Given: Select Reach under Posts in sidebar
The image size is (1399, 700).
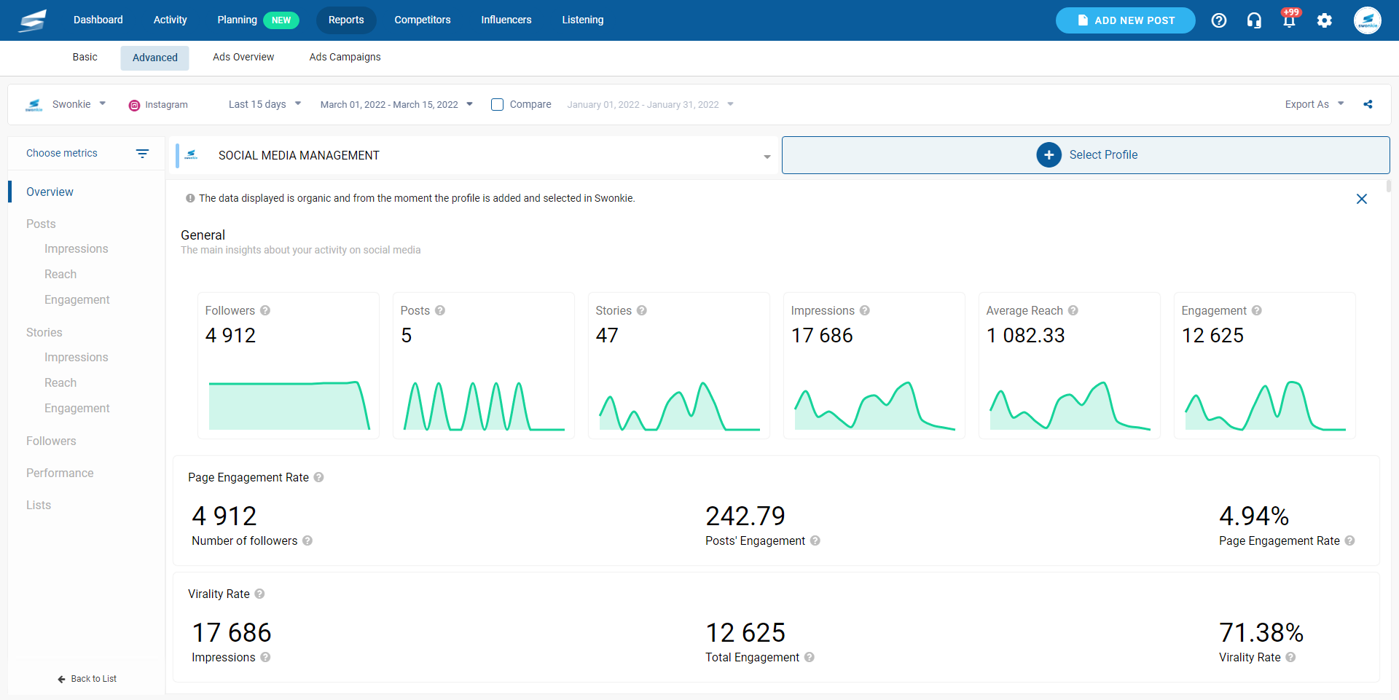Looking at the screenshot, I should (60, 274).
